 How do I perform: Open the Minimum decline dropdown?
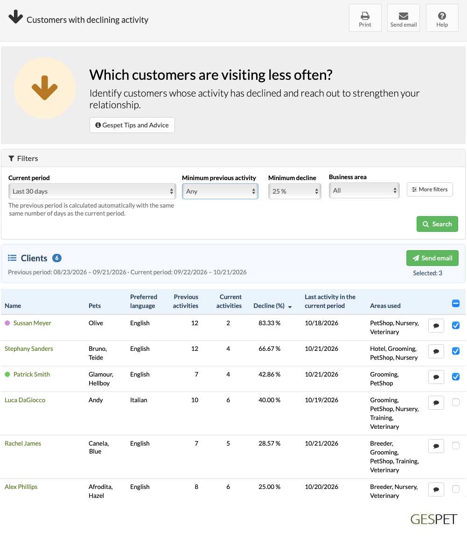[x=294, y=191]
